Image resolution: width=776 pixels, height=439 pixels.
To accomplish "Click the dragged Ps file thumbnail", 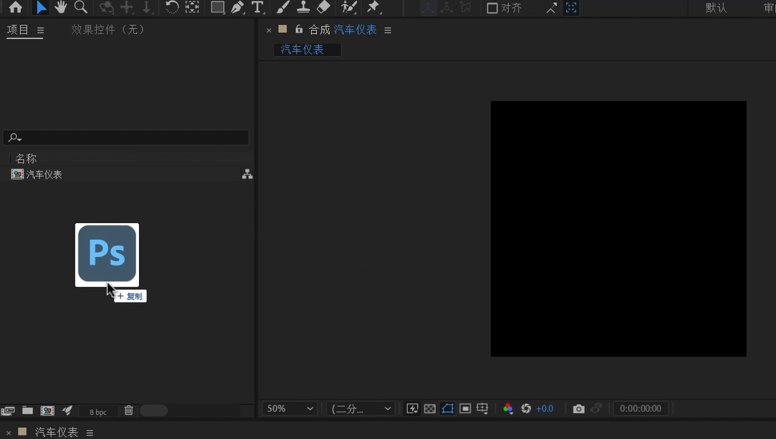I will click(x=107, y=254).
